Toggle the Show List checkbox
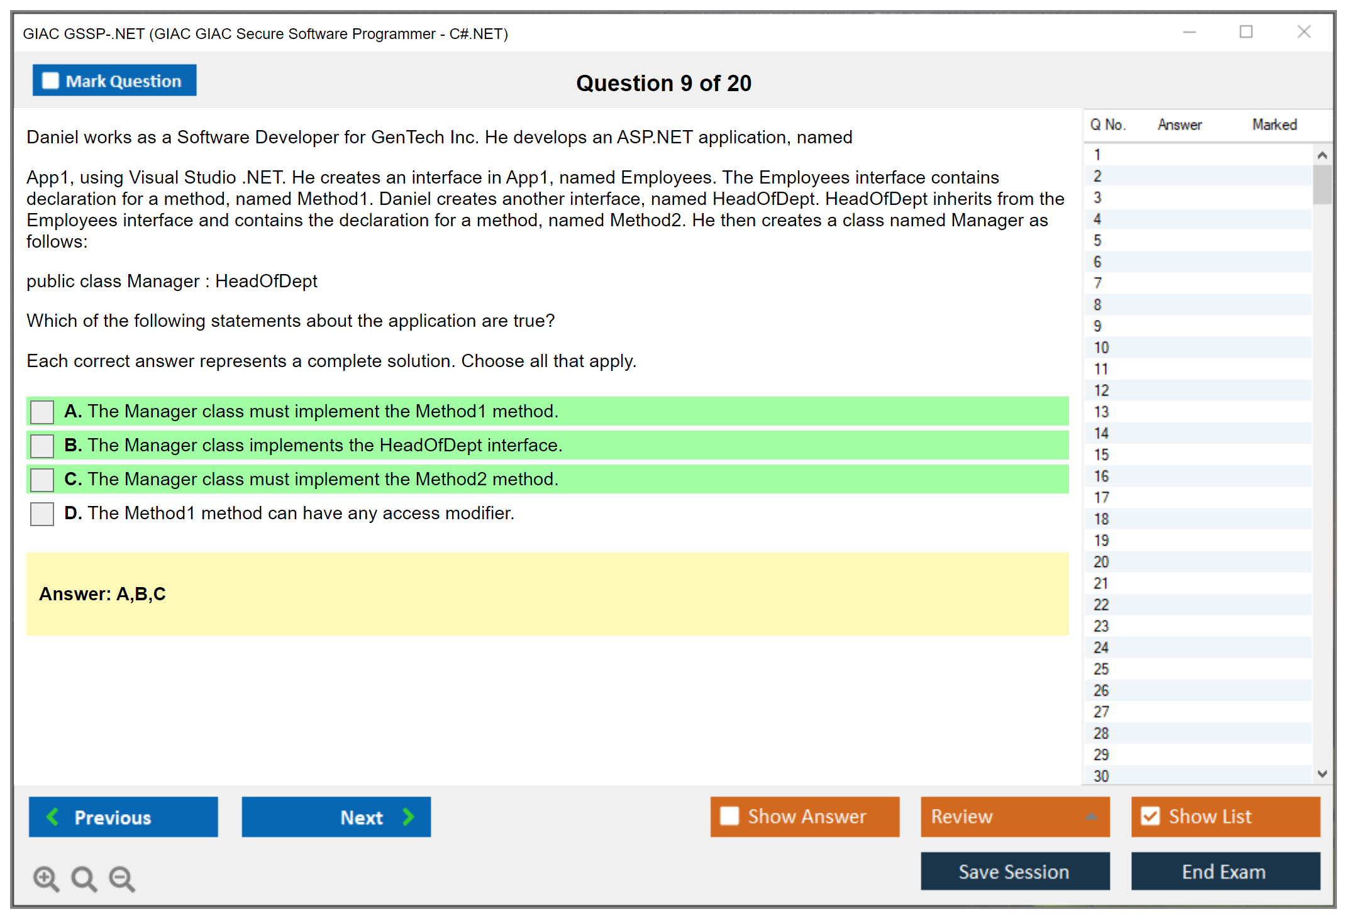Image resolution: width=1352 pixels, height=924 pixels. click(1150, 816)
